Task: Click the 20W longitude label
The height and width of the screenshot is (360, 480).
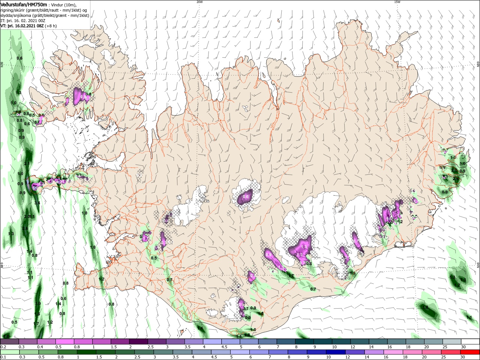Action: click(199, 2)
